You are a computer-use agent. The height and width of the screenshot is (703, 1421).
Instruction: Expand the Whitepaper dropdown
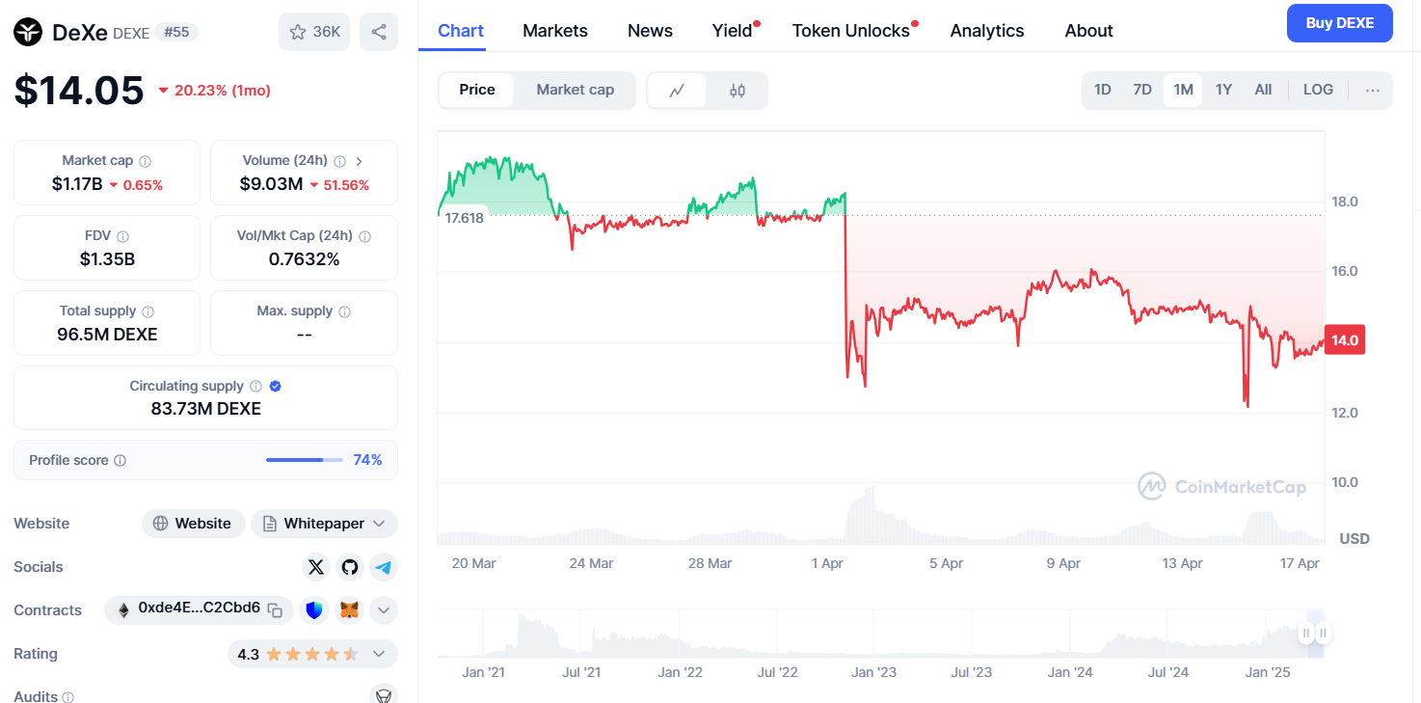click(x=379, y=524)
